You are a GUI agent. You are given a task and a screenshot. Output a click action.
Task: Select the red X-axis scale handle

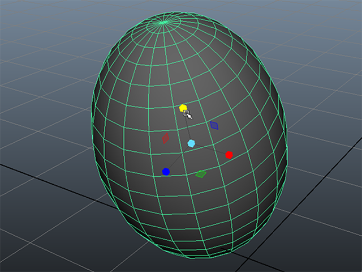pyautogui.click(x=229, y=155)
